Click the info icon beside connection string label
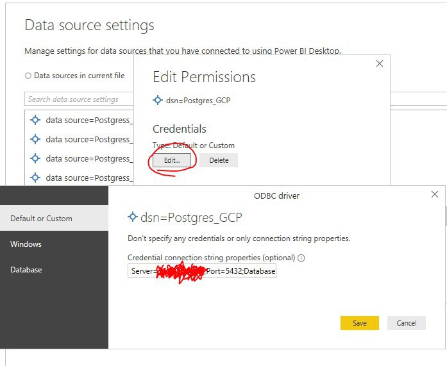447x366 pixels. (x=301, y=258)
